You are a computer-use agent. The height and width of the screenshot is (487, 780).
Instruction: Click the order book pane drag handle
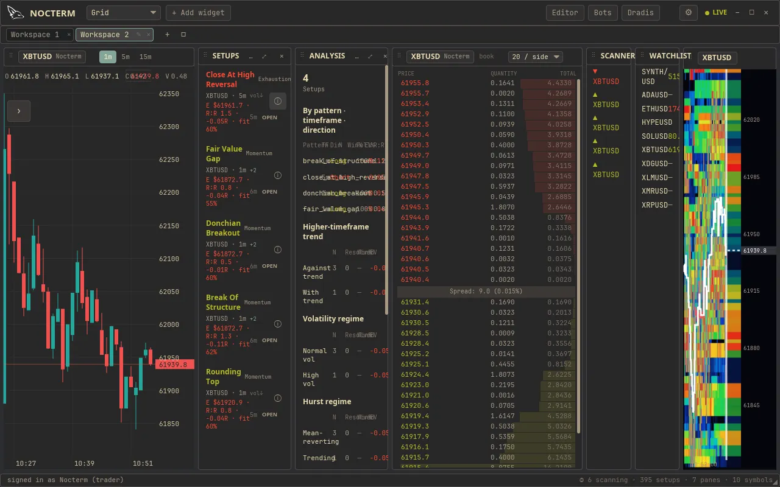point(399,56)
